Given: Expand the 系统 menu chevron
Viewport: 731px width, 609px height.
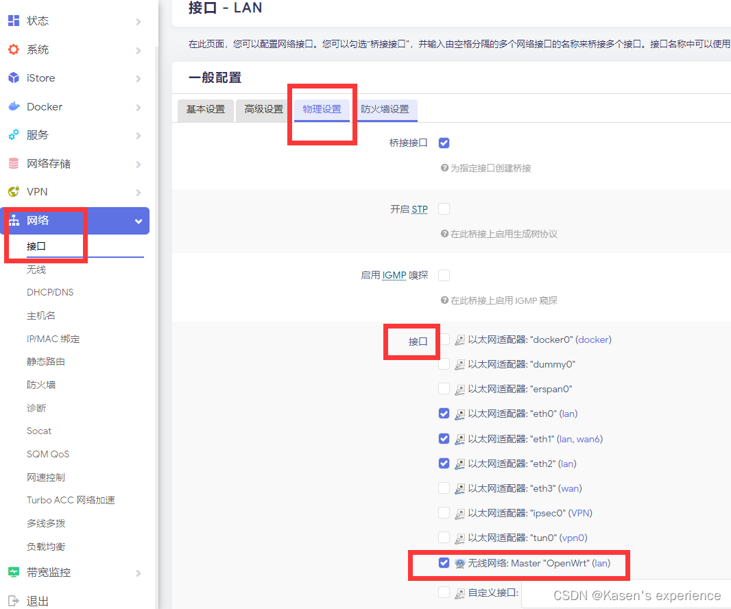Looking at the screenshot, I should click(x=139, y=50).
